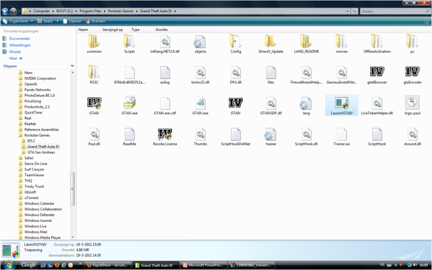Sort files by the Naam column

pos(88,30)
